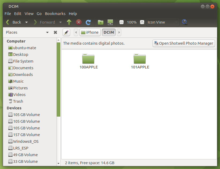This screenshot has width=220, height=169.
Task: Zoom in using the plus icon
Action: 142,22
